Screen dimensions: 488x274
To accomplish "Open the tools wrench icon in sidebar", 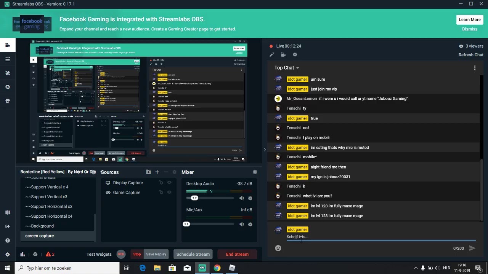I will pos(8,73).
